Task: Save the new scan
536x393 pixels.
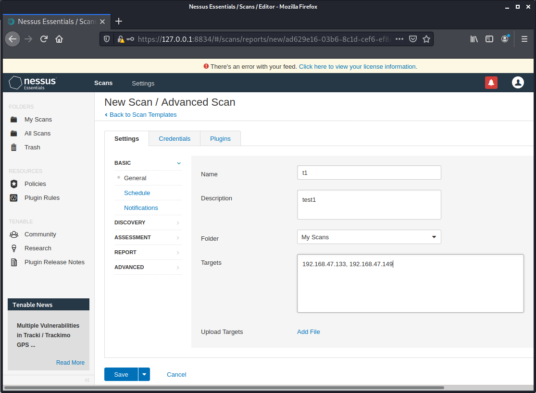Action: point(121,375)
